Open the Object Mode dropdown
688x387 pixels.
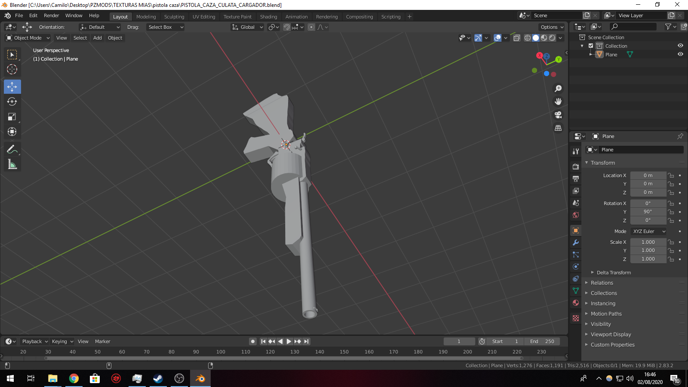pos(28,38)
